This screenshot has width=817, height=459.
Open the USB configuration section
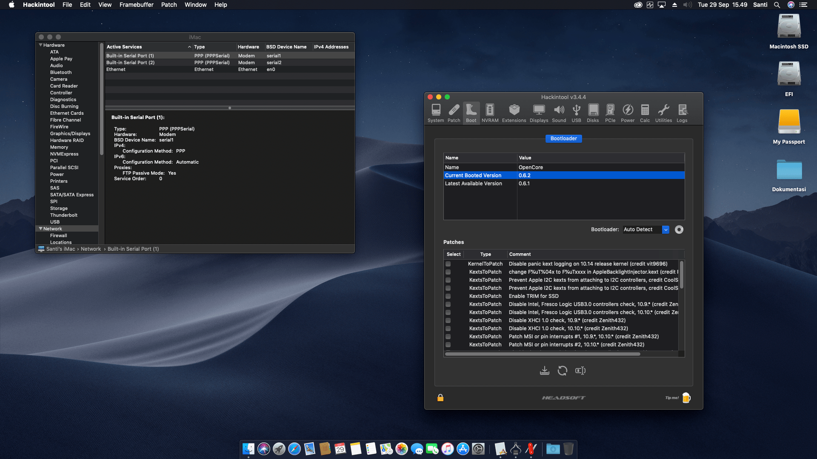tap(576, 113)
